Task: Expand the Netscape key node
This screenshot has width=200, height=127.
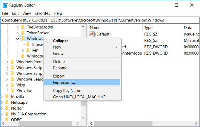Action: click(2, 102)
